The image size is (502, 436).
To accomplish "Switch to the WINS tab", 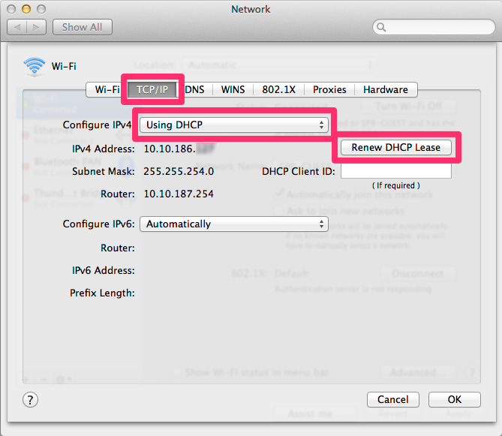I will coord(233,89).
